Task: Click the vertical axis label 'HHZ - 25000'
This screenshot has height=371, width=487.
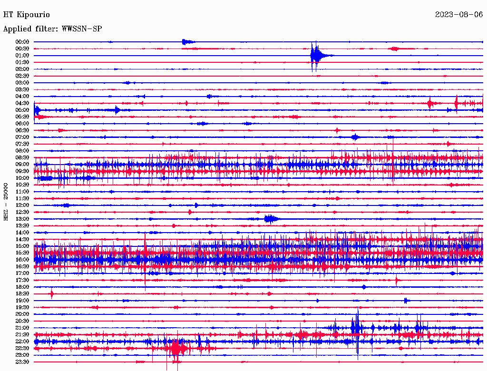Action: click(x=6, y=202)
